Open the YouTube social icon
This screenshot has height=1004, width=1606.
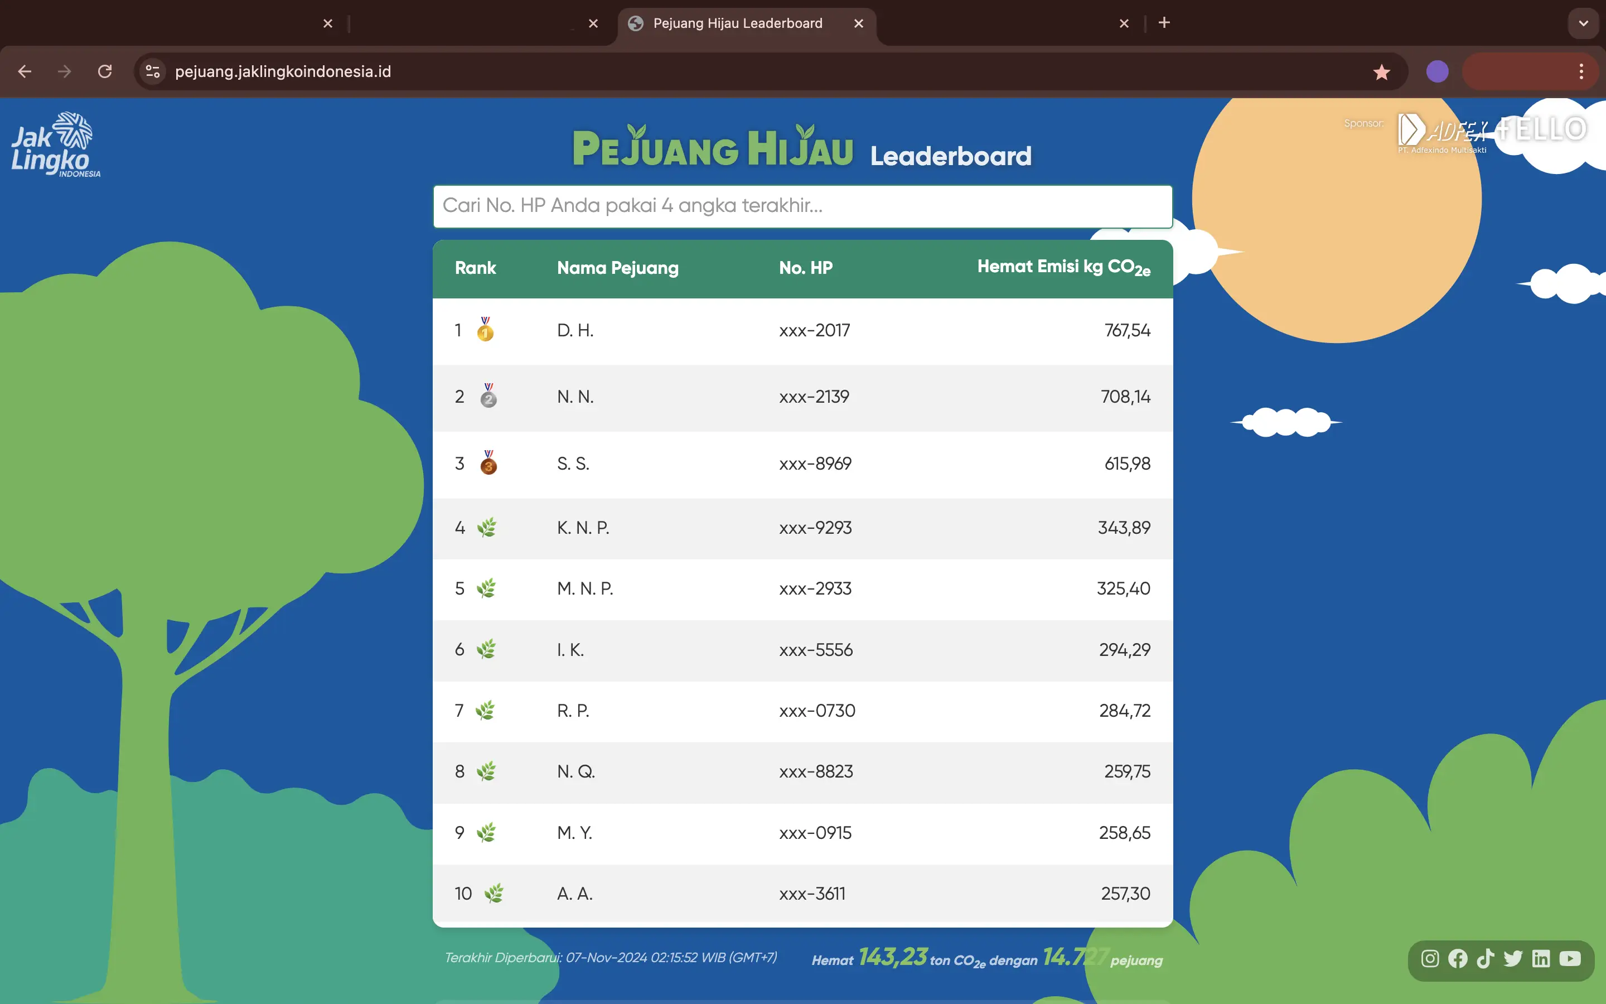tap(1570, 958)
